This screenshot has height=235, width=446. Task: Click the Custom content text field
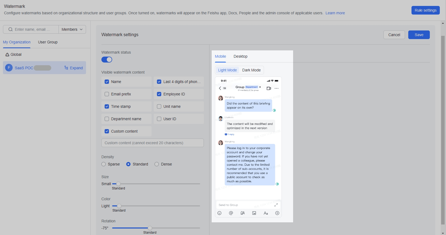pyautogui.click(x=152, y=143)
